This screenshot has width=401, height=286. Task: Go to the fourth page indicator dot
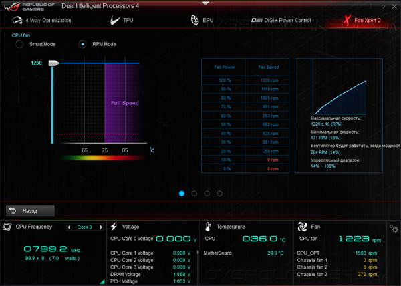219,194
